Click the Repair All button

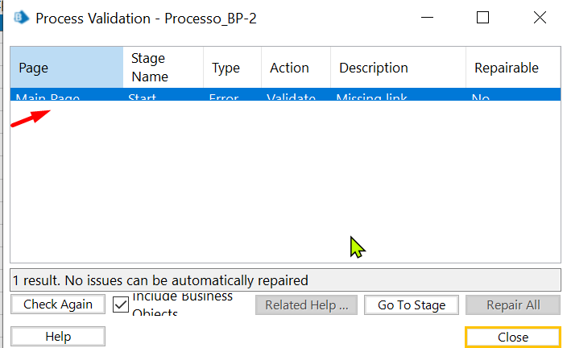pos(513,304)
